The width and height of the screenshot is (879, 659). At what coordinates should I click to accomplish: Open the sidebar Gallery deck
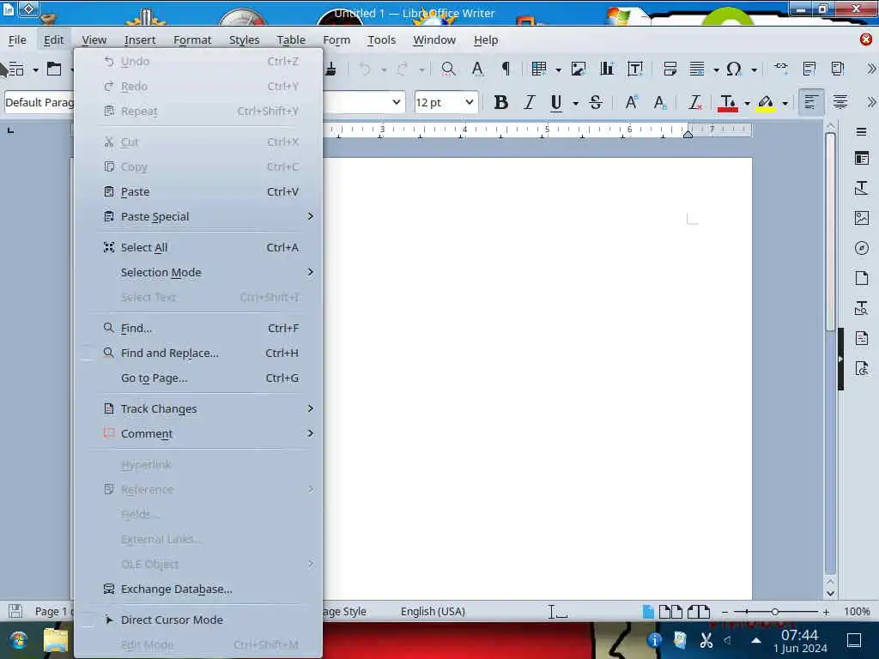[x=862, y=218]
